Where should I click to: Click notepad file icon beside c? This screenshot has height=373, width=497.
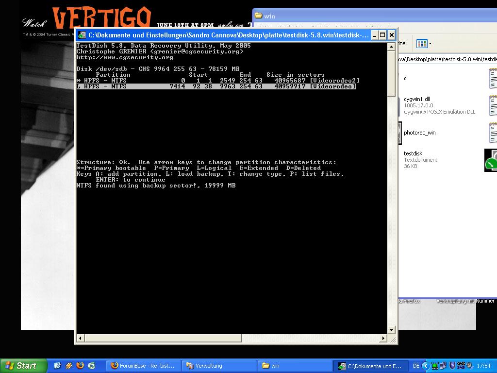click(x=493, y=78)
